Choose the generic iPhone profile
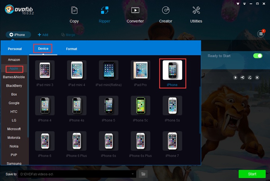This screenshot has height=181, width=270. [172, 73]
